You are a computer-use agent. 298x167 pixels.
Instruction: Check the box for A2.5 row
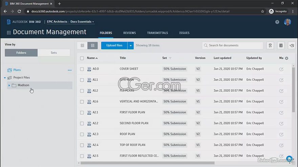(82, 156)
